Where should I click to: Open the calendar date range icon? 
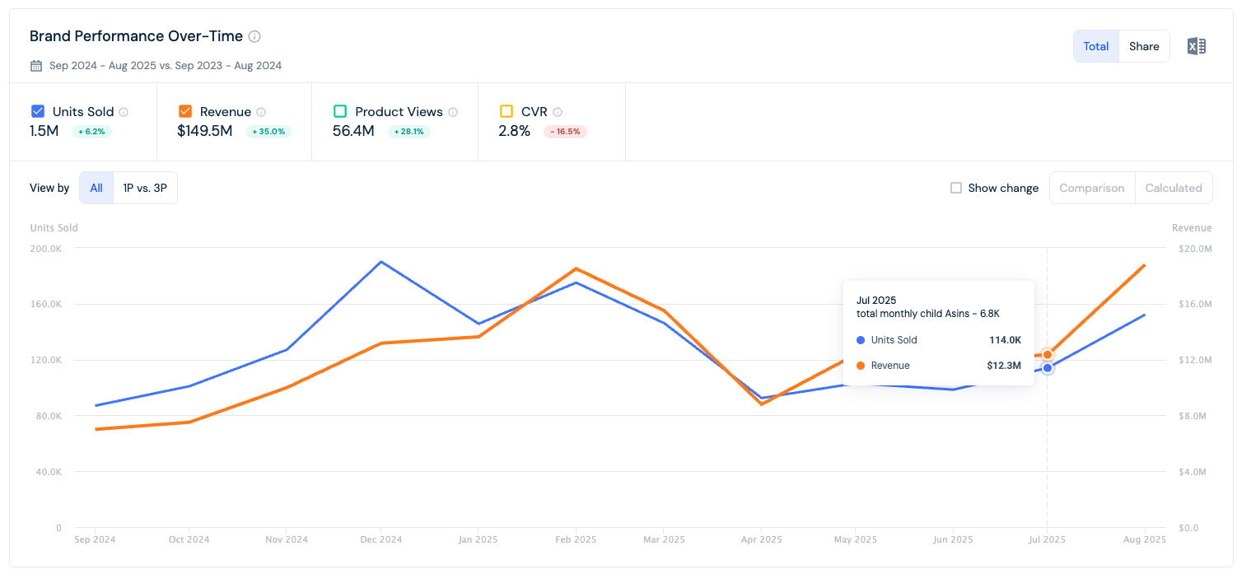[36, 66]
